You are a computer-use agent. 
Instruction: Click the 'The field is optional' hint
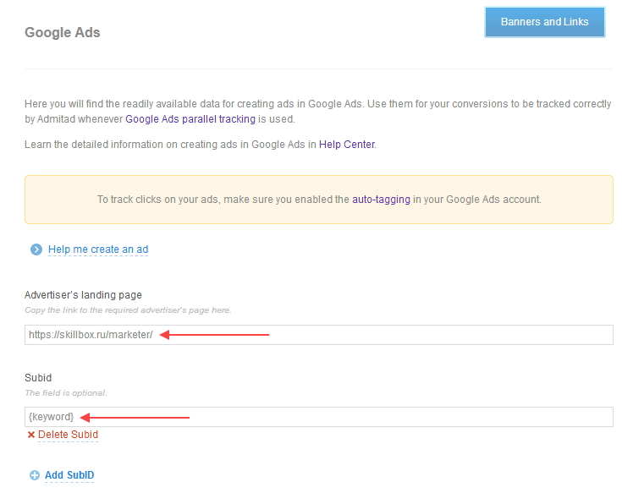pyautogui.click(x=66, y=393)
